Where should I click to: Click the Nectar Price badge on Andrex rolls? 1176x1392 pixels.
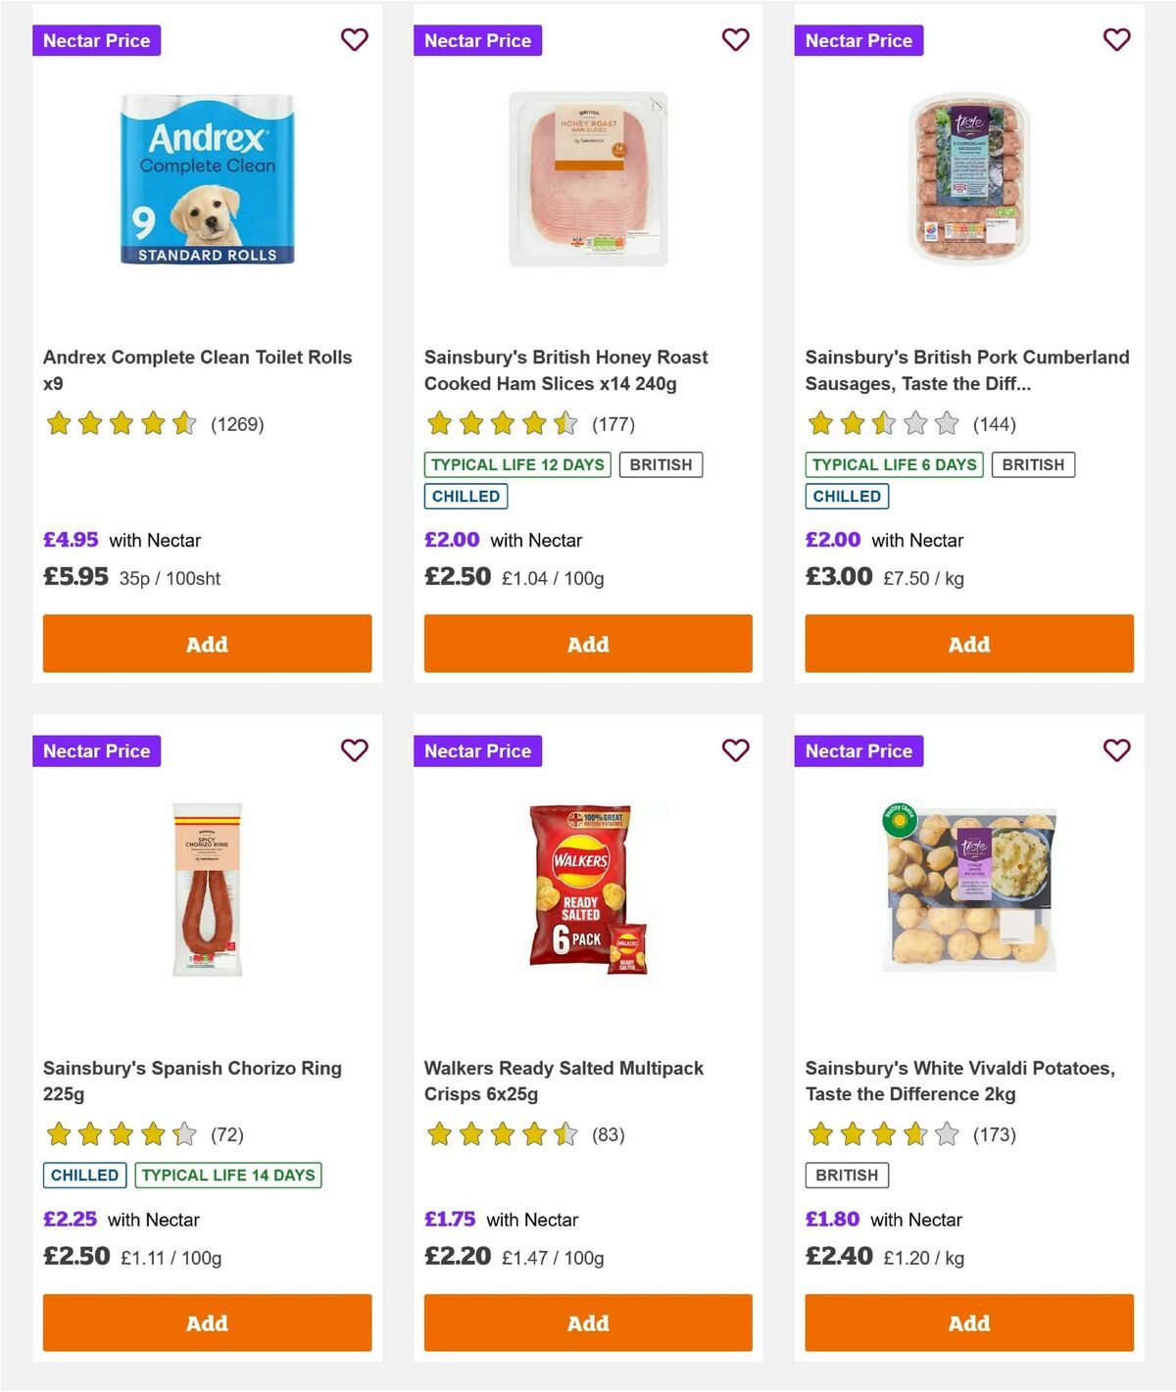(97, 40)
